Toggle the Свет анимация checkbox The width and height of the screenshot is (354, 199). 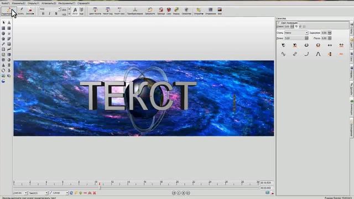pos(278,23)
